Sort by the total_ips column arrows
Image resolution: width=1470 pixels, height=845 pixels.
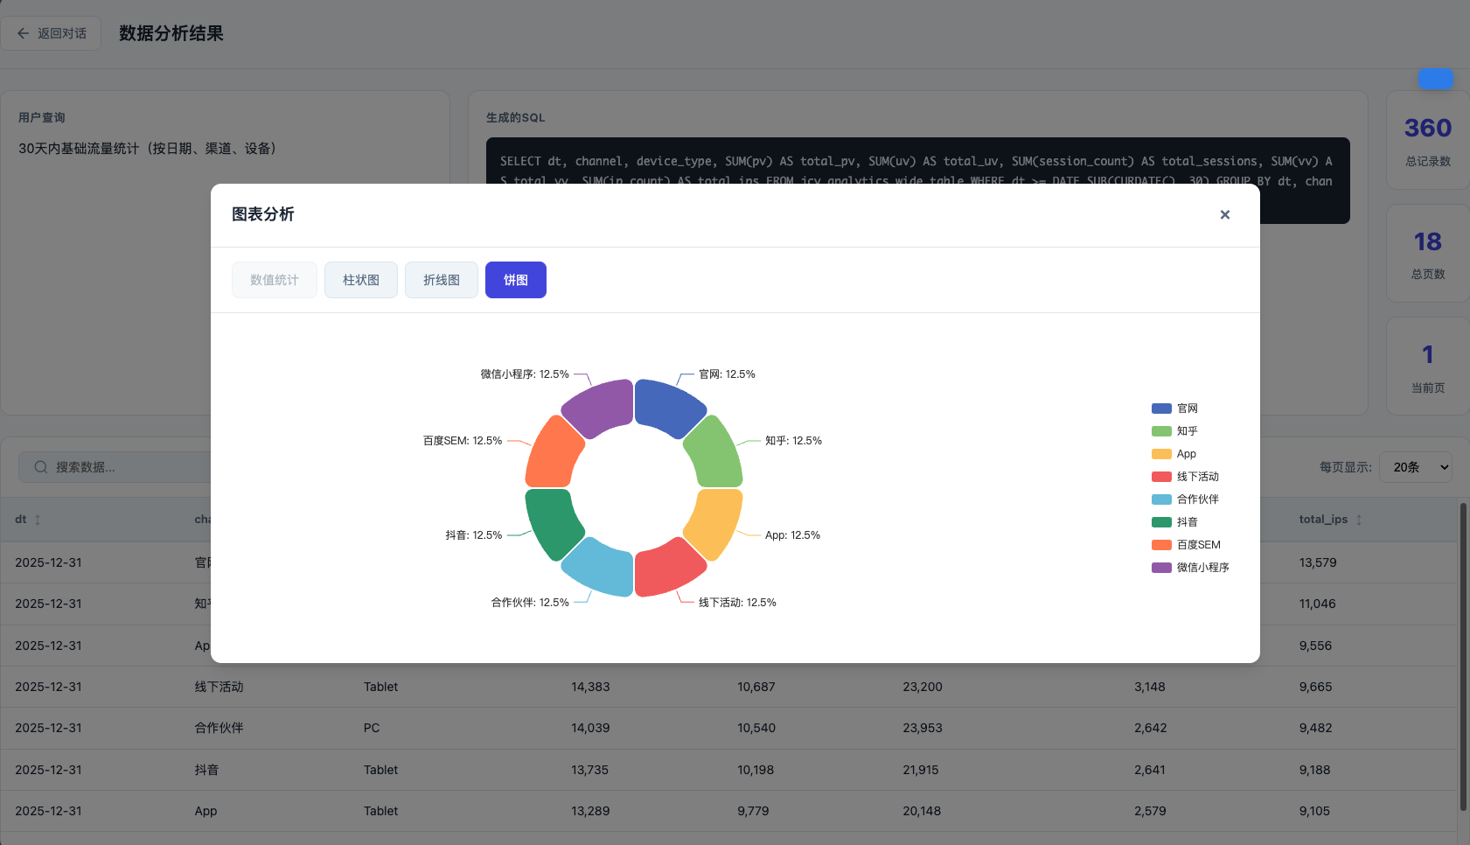point(1358,520)
